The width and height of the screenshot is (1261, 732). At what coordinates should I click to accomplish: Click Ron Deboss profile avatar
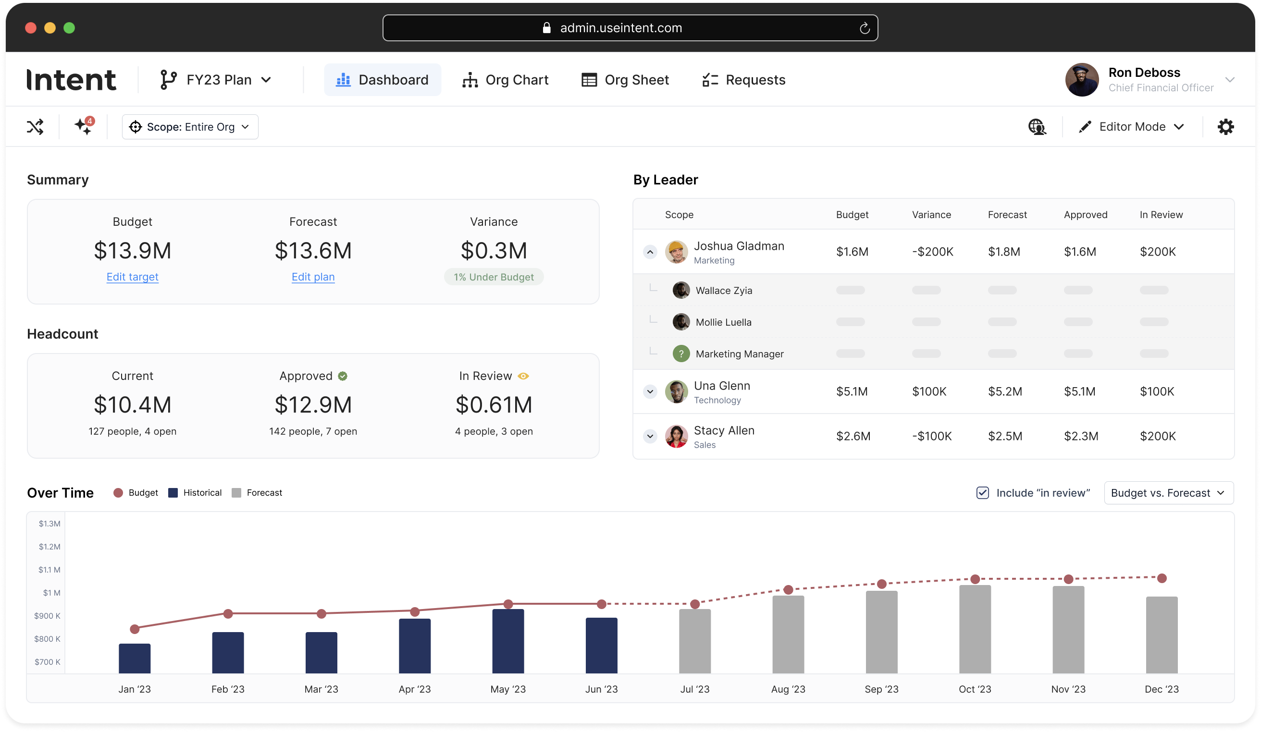tap(1082, 80)
